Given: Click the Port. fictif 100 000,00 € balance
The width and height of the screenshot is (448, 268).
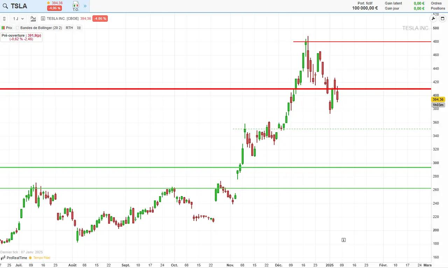Looking at the screenshot, I should [x=365, y=6].
